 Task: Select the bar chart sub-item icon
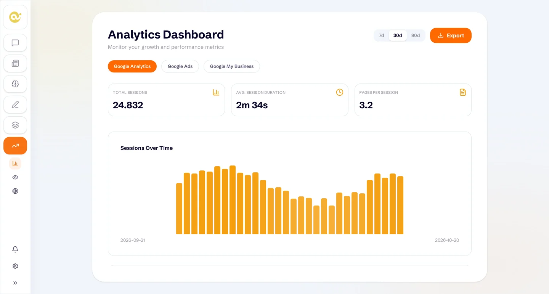click(x=15, y=164)
